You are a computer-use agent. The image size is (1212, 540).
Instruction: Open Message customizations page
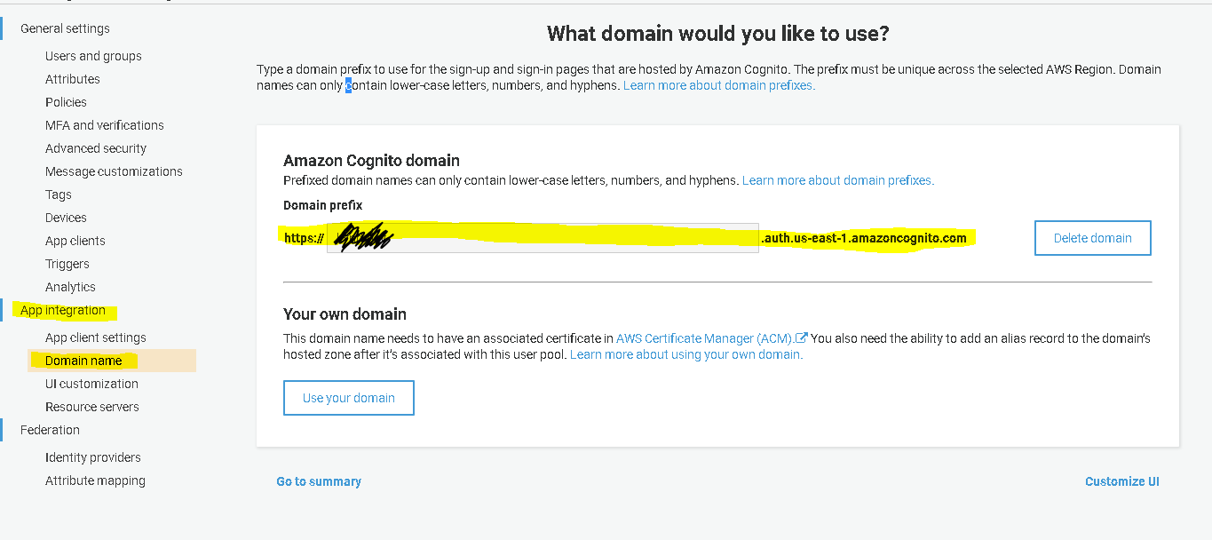[x=114, y=171]
